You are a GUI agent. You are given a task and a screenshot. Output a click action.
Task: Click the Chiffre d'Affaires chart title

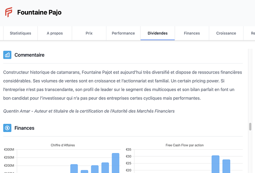(63, 145)
